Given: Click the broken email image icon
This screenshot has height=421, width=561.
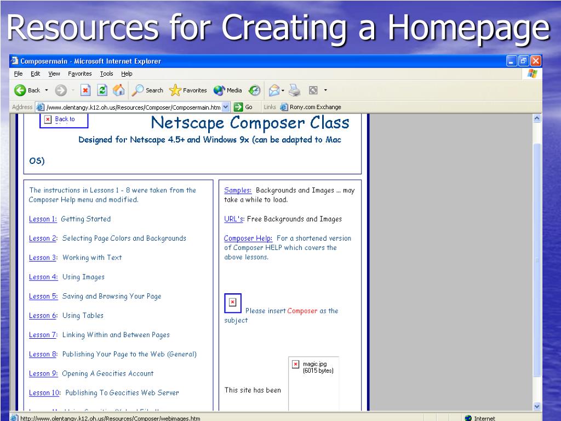Looking at the screenshot, I should (232, 303).
